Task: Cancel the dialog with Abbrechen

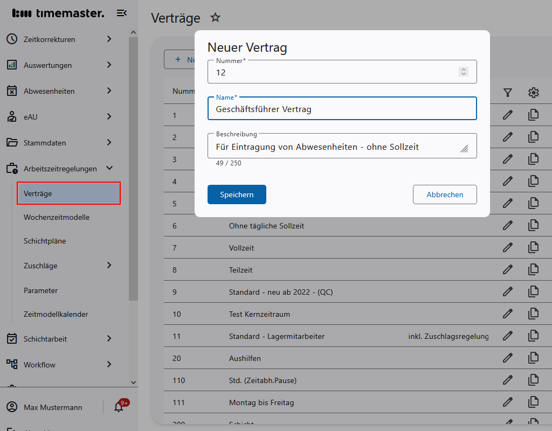Action: click(445, 194)
